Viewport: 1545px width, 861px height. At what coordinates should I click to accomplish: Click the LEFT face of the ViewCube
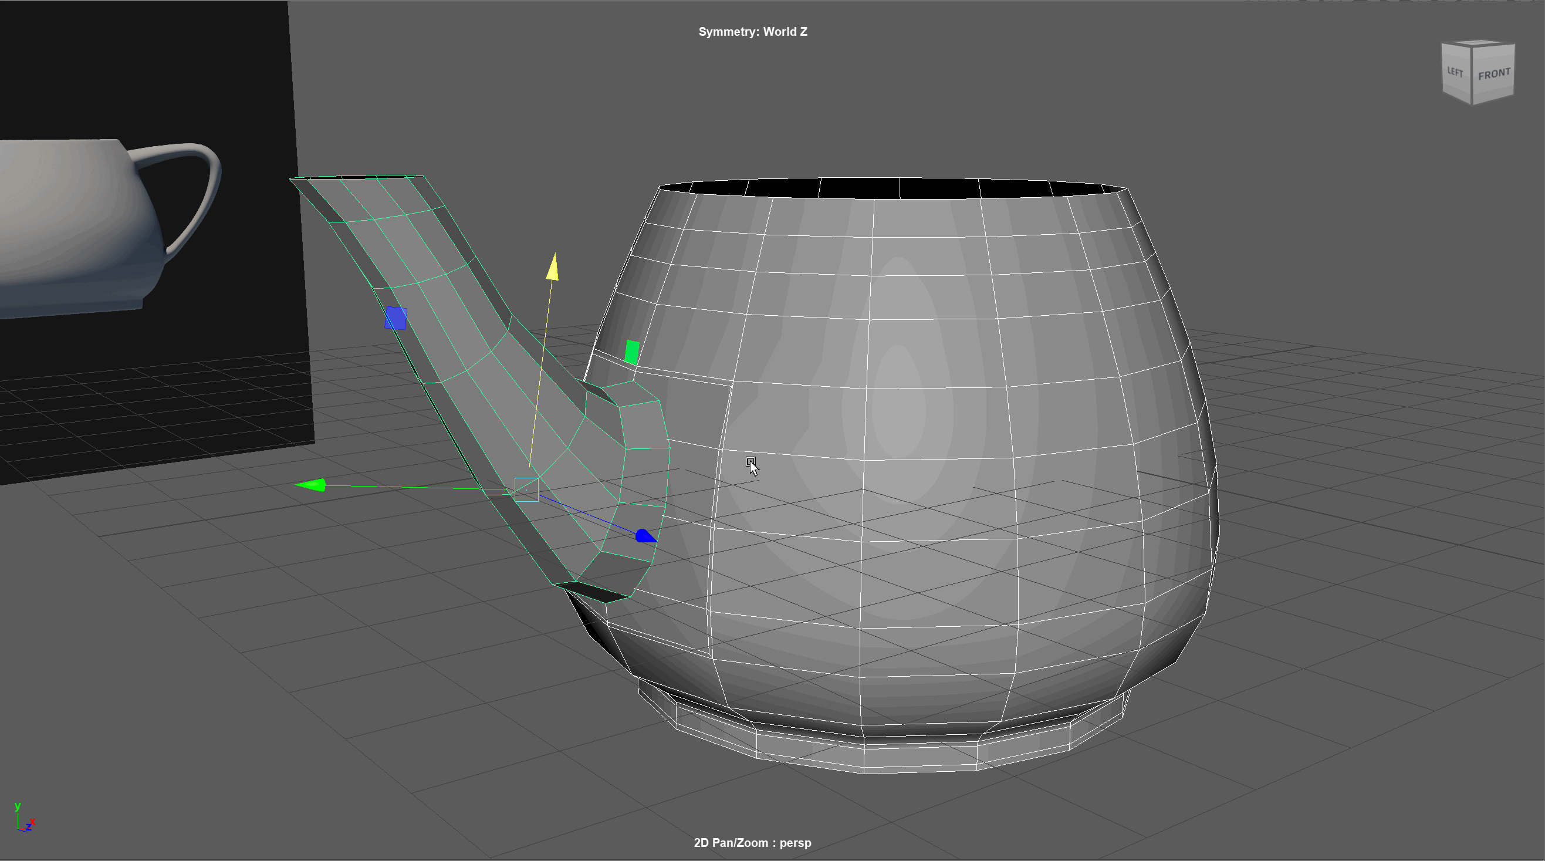tap(1456, 72)
